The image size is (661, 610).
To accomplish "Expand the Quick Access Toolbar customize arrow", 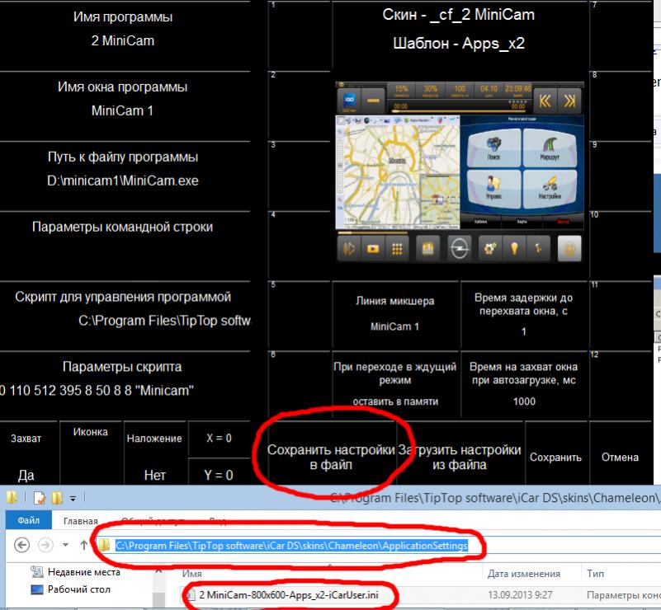I will [72, 498].
